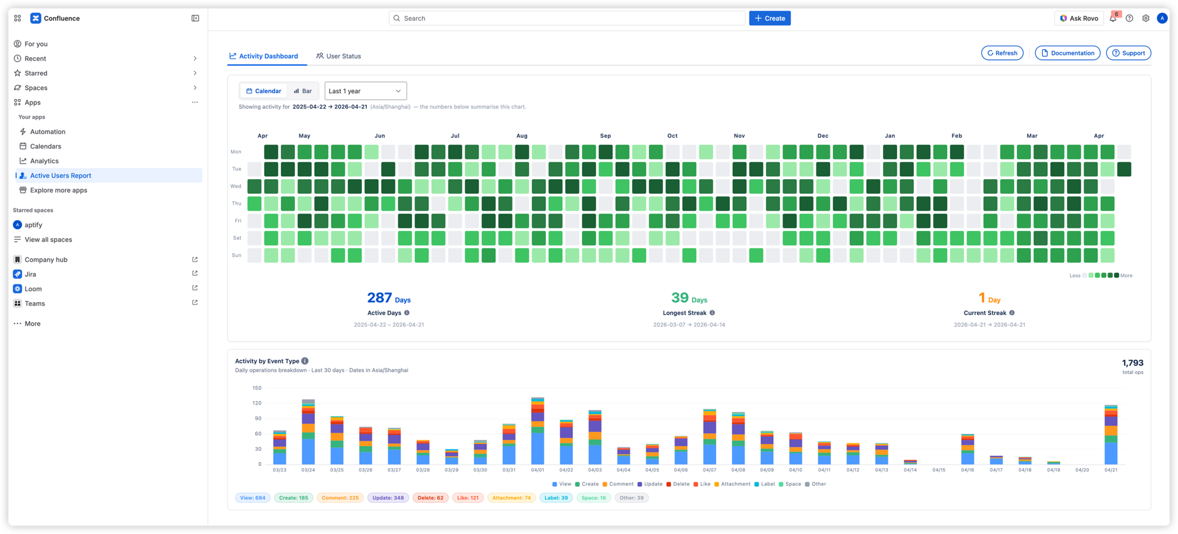Open Explore more apps
Image resolution: width=1178 pixels, height=534 pixels.
[59, 190]
